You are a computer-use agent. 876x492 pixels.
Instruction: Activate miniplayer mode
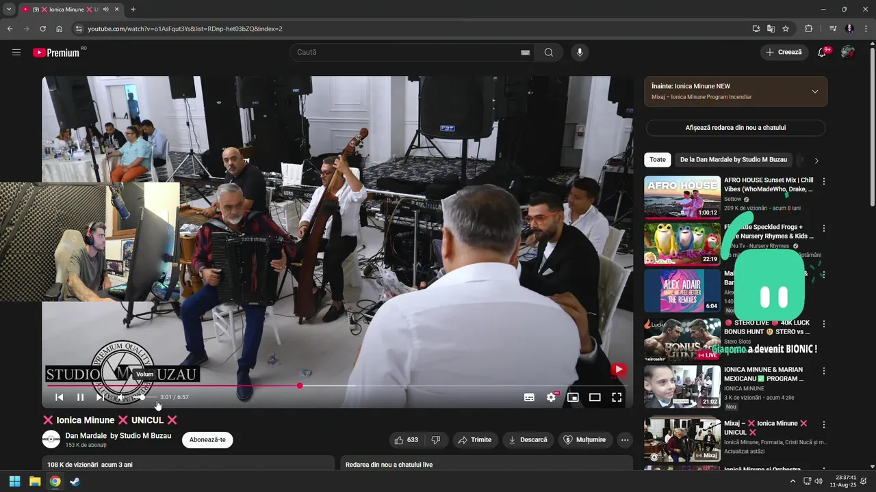(x=573, y=397)
